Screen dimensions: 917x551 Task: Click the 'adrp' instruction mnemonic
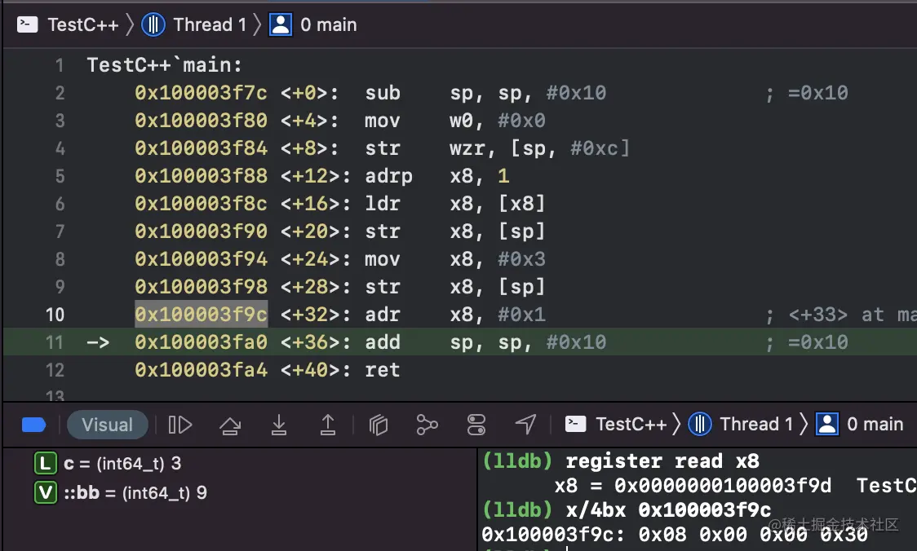tap(388, 176)
